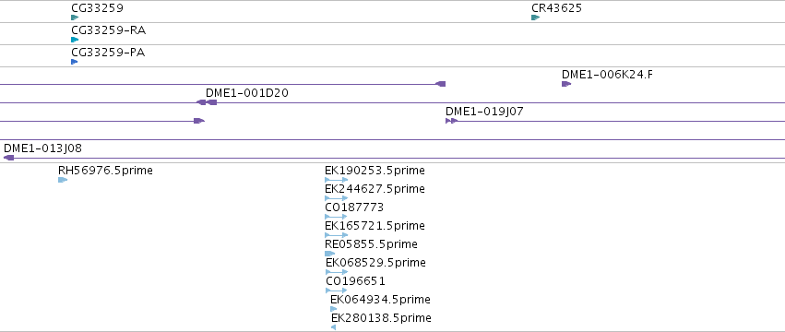Click the EK280138.5prime reverse arrow marker
785x332 pixels.
[x=333, y=327]
